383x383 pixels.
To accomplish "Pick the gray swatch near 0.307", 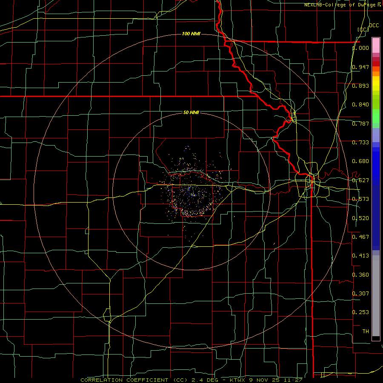I will 376,296.
